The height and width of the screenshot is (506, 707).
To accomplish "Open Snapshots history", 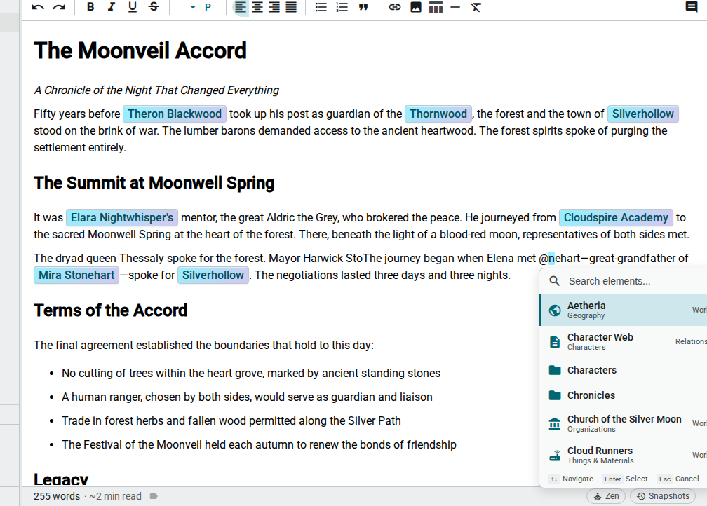I will click(663, 496).
